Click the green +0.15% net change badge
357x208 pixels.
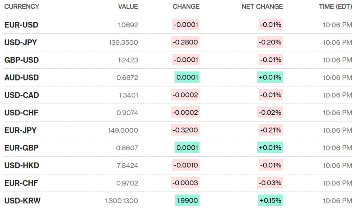270,201
